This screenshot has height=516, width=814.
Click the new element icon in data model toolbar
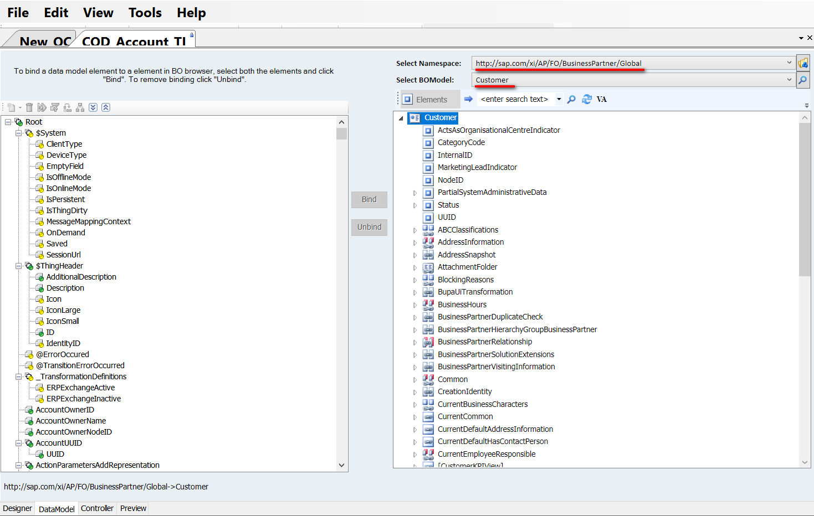tap(11, 107)
